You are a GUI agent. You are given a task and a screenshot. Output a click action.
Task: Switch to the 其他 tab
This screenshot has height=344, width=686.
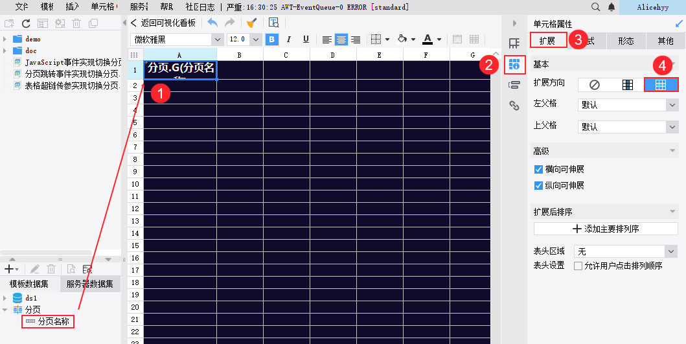(665, 41)
